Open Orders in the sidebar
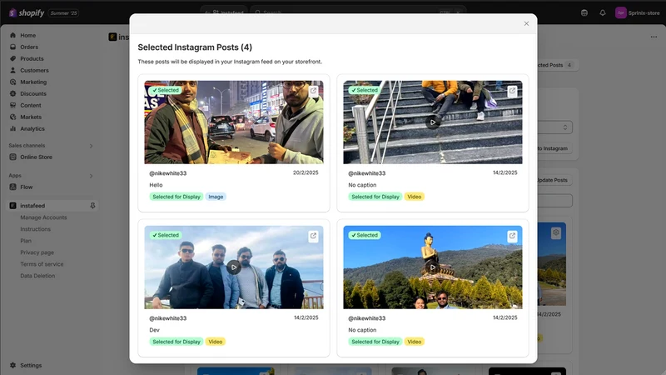Screen dimensions: 666x375 point(29,47)
